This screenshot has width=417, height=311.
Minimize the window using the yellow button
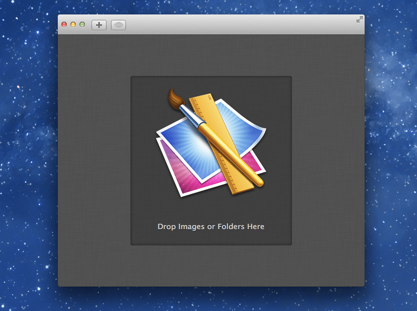(x=73, y=24)
